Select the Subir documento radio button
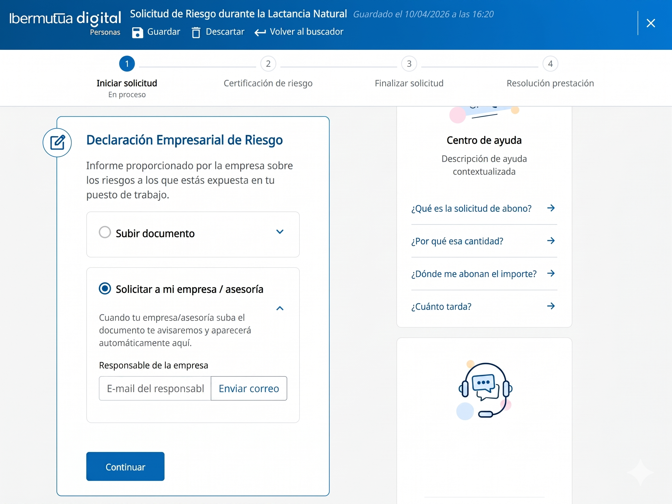Viewport: 672px width, 504px height. [105, 232]
